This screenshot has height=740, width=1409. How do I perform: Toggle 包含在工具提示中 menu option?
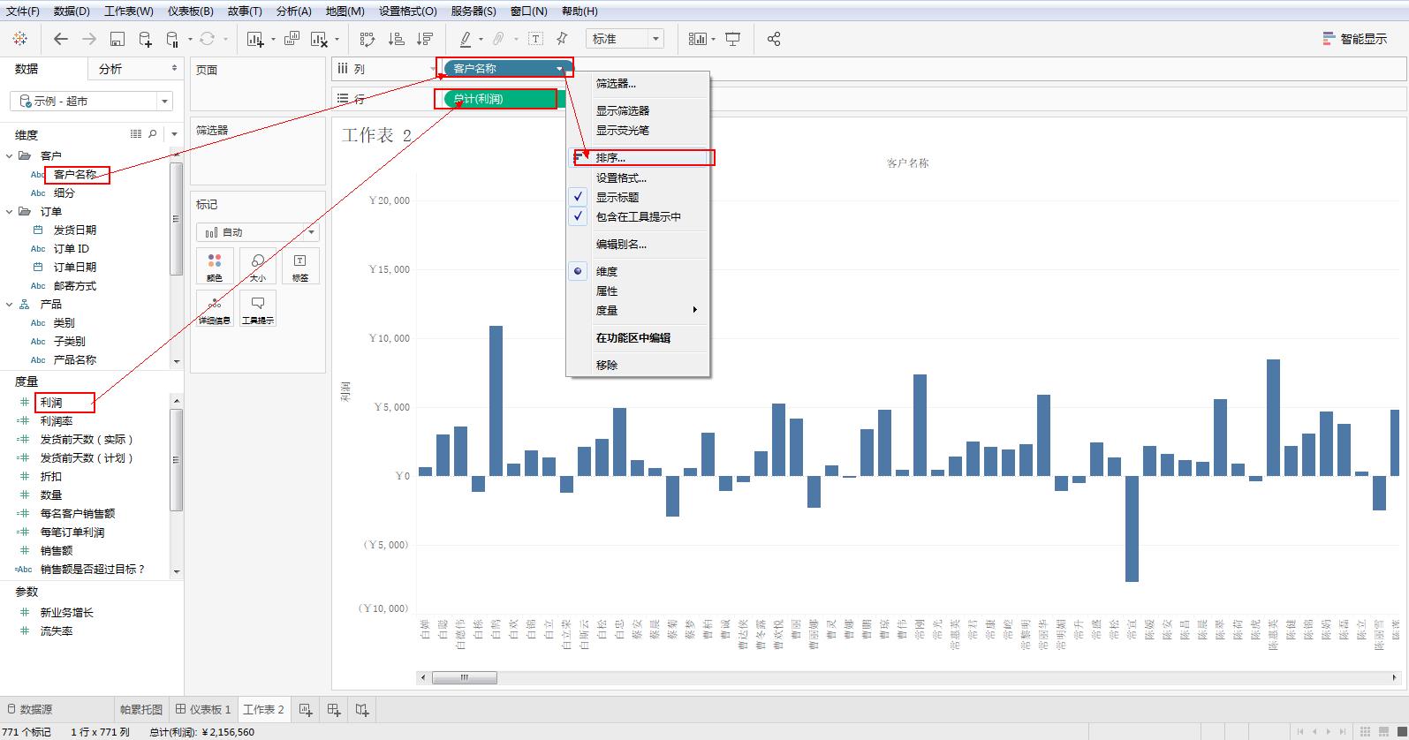(x=638, y=216)
